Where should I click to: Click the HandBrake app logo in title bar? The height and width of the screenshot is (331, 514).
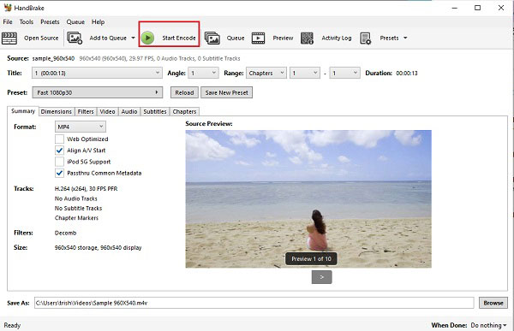pyautogui.click(x=8, y=8)
